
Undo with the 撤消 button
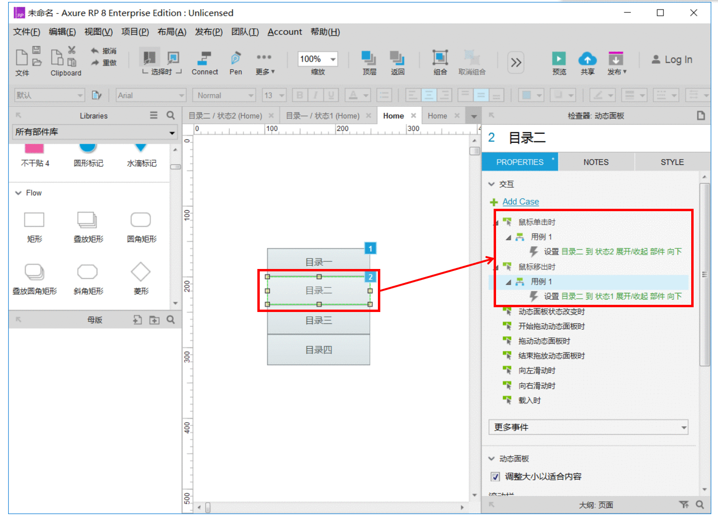click(x=104, y=51)
